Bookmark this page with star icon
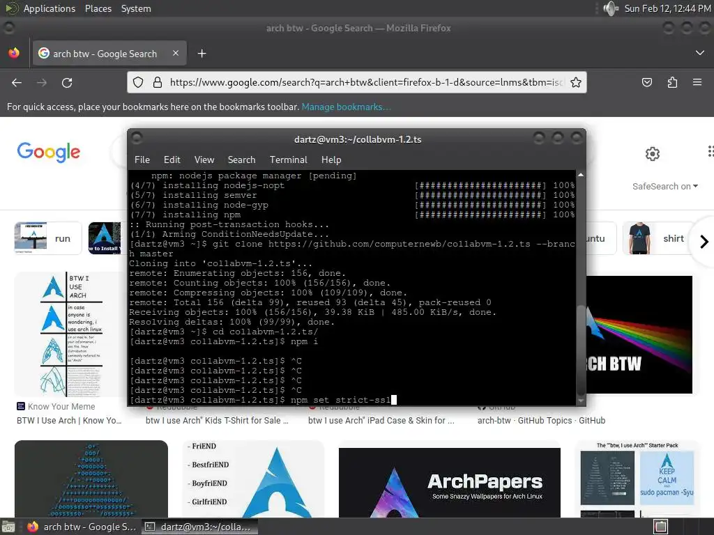This screenshot has height=535, width=714. point(575,82)
